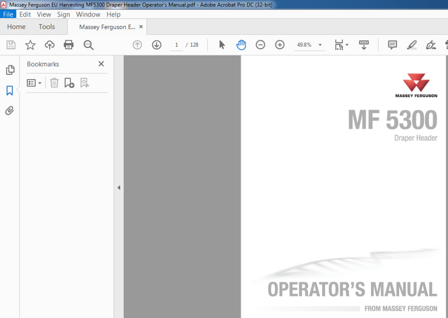Open zoom level dropdown arrow
This screenshot has height=318, width=448.
[320, 45]
